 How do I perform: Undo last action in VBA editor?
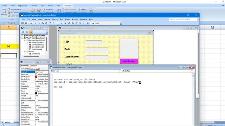(x=50, y=23)
